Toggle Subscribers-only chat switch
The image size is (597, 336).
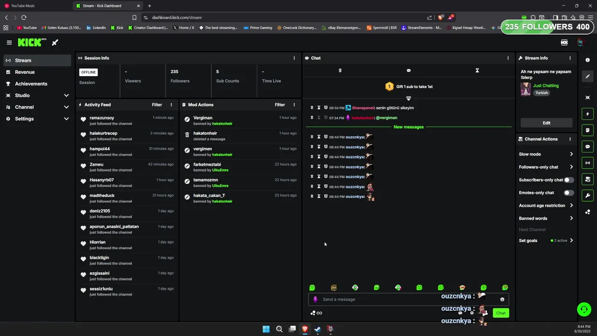569,180
